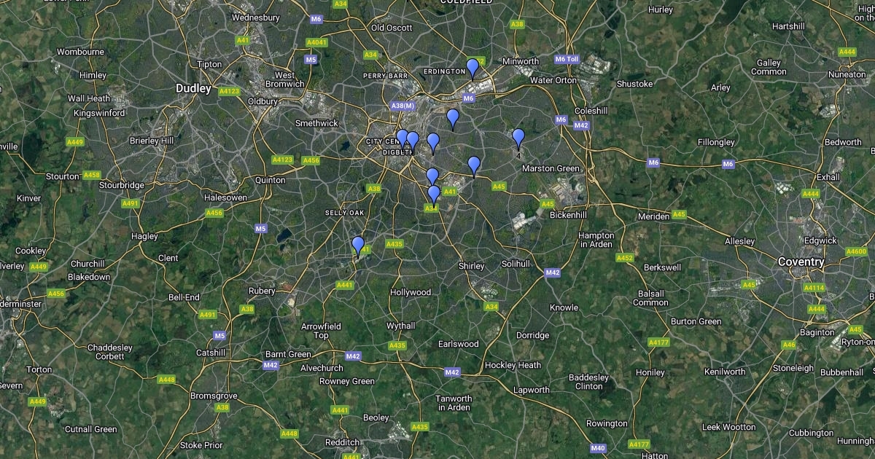The image size is (875, 459).
Task: Select the marker labeled 4 near Marston Green
Action: point(518,138)
